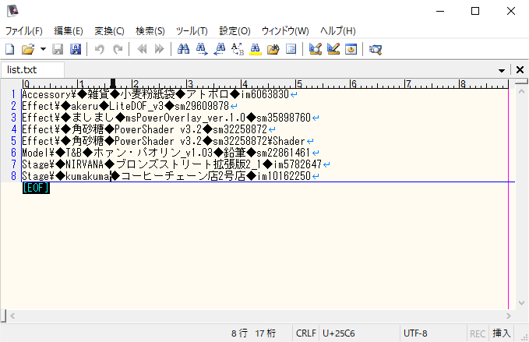Image resolution: width=529 pixels, height=342 pixels.
Task: Click the vertical scrollbar down arrow
Action: point(521,302)
